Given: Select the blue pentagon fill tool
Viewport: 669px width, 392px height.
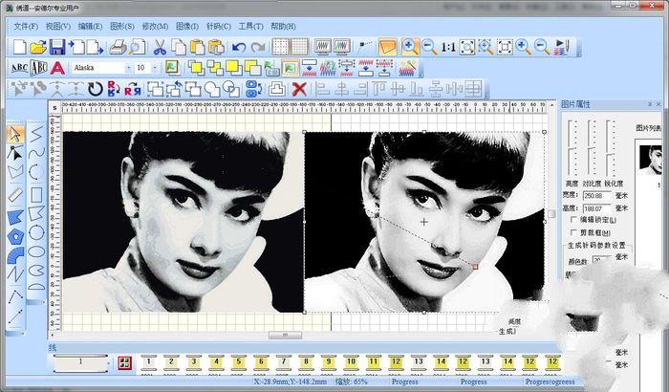Looking at the screenshot, I should coord(15,236).
